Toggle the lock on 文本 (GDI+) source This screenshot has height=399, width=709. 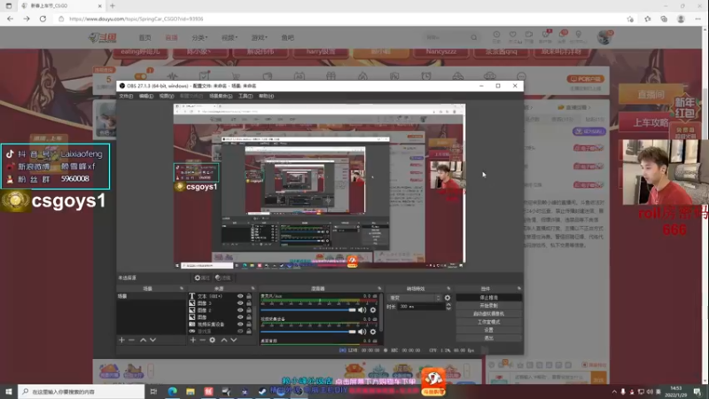coord(249,296)
